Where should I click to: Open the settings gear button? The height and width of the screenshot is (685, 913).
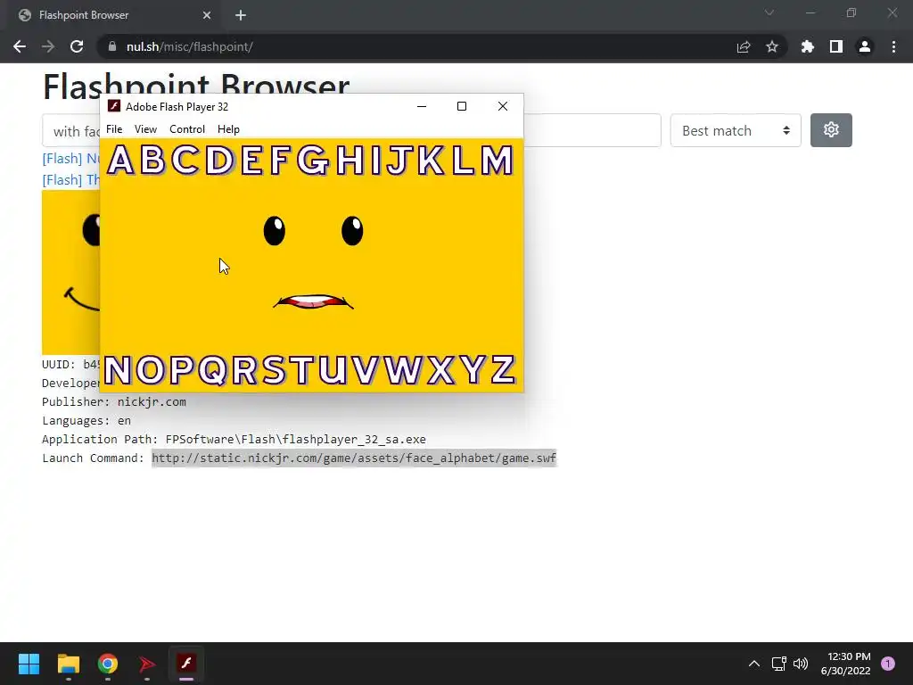[x=831, y=130]
